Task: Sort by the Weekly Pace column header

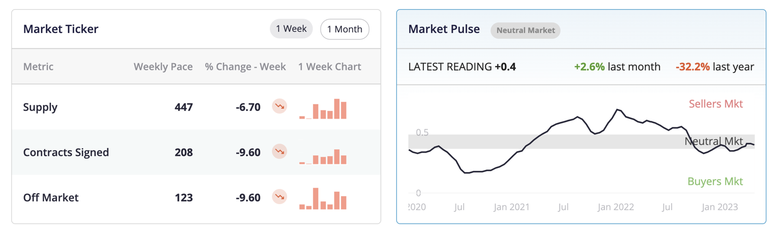Action: tap(163, 67)
